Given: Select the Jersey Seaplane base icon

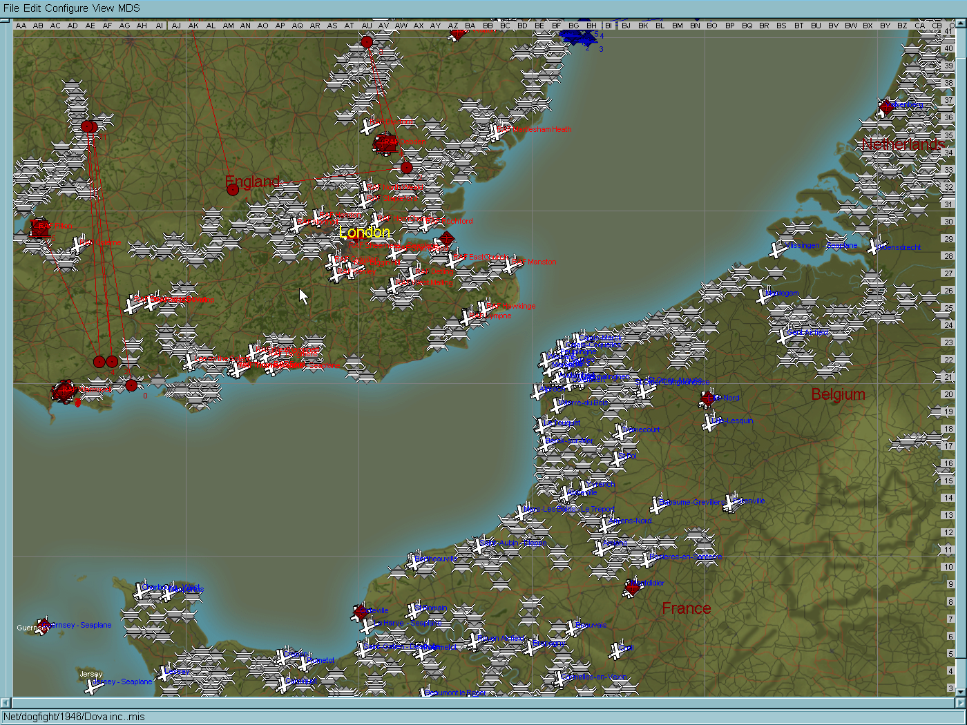Looking at the screenshot, I should [93, 686].
